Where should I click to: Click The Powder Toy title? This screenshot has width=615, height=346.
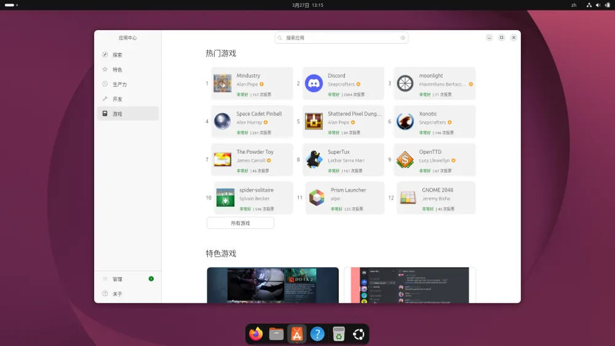(x=255, y=151)
